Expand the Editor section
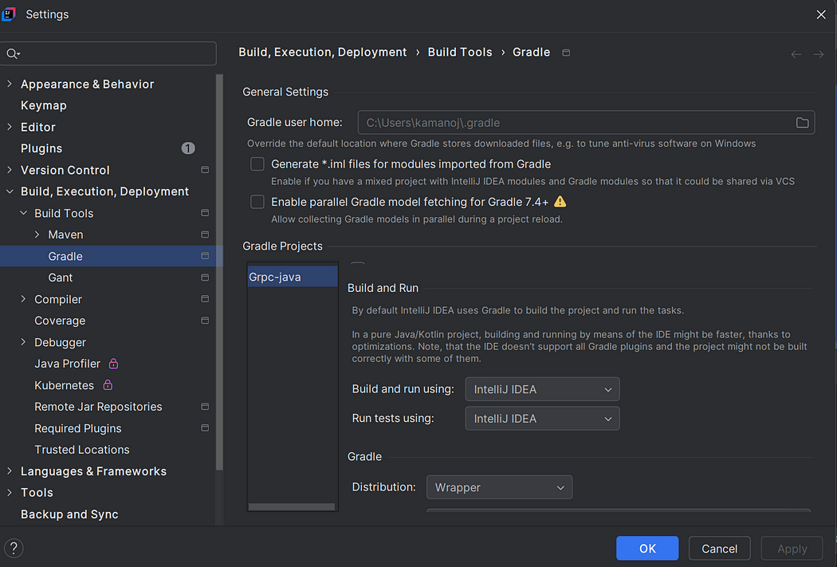This screenshot has height=567, width=837. 10,127
